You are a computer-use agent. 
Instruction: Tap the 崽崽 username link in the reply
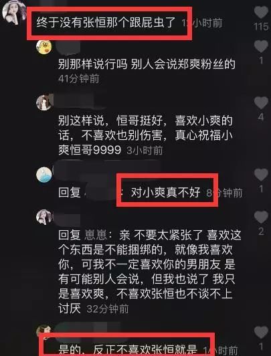95,235
